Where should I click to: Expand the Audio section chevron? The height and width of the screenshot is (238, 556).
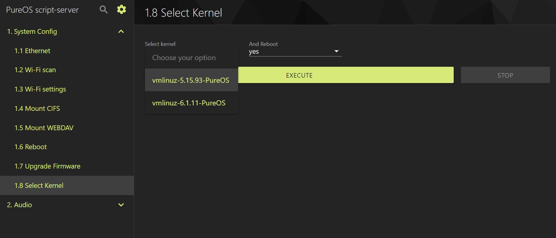[x=121, y=205]
